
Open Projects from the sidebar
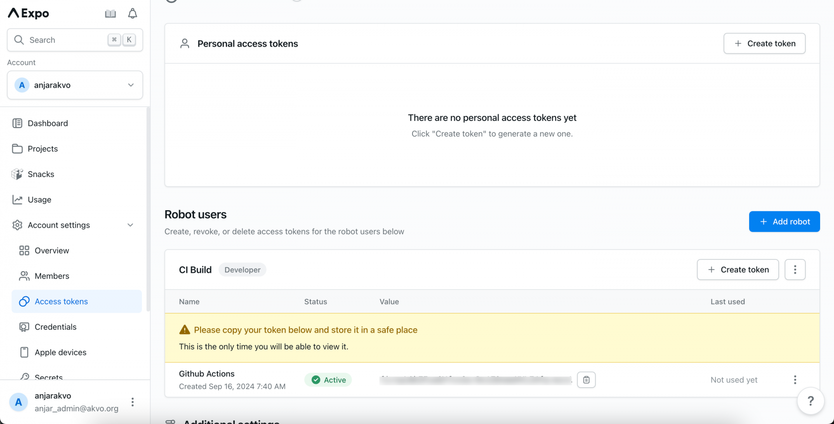pyautogui.click(x=43, y=149)
